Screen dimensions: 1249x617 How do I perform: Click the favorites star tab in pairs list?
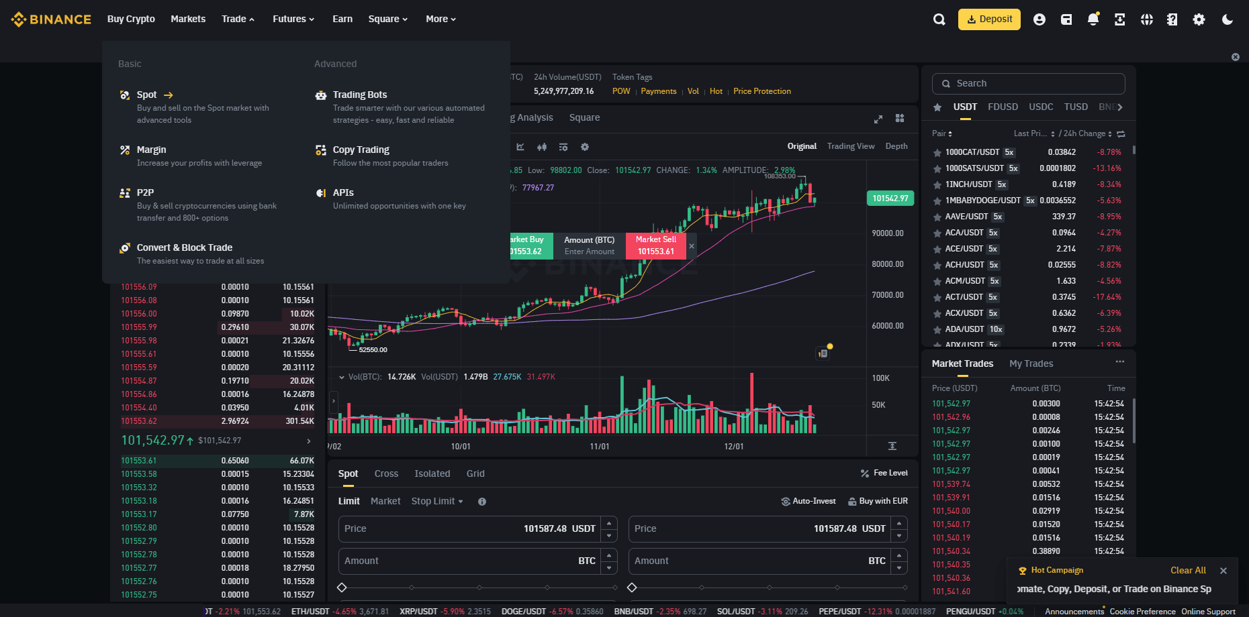[937, 107]
